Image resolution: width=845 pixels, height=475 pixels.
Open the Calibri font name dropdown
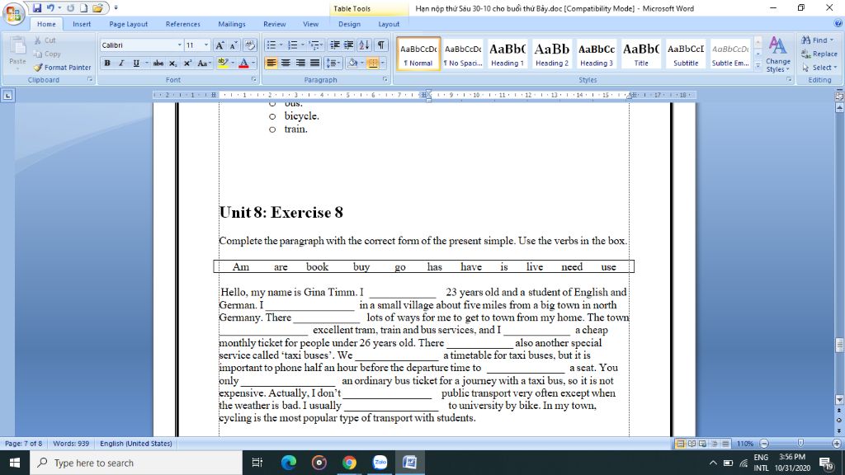[179, 45]
